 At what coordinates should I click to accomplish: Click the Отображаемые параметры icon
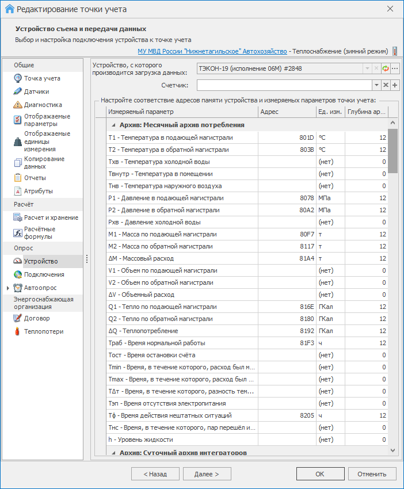coord(18,120)
